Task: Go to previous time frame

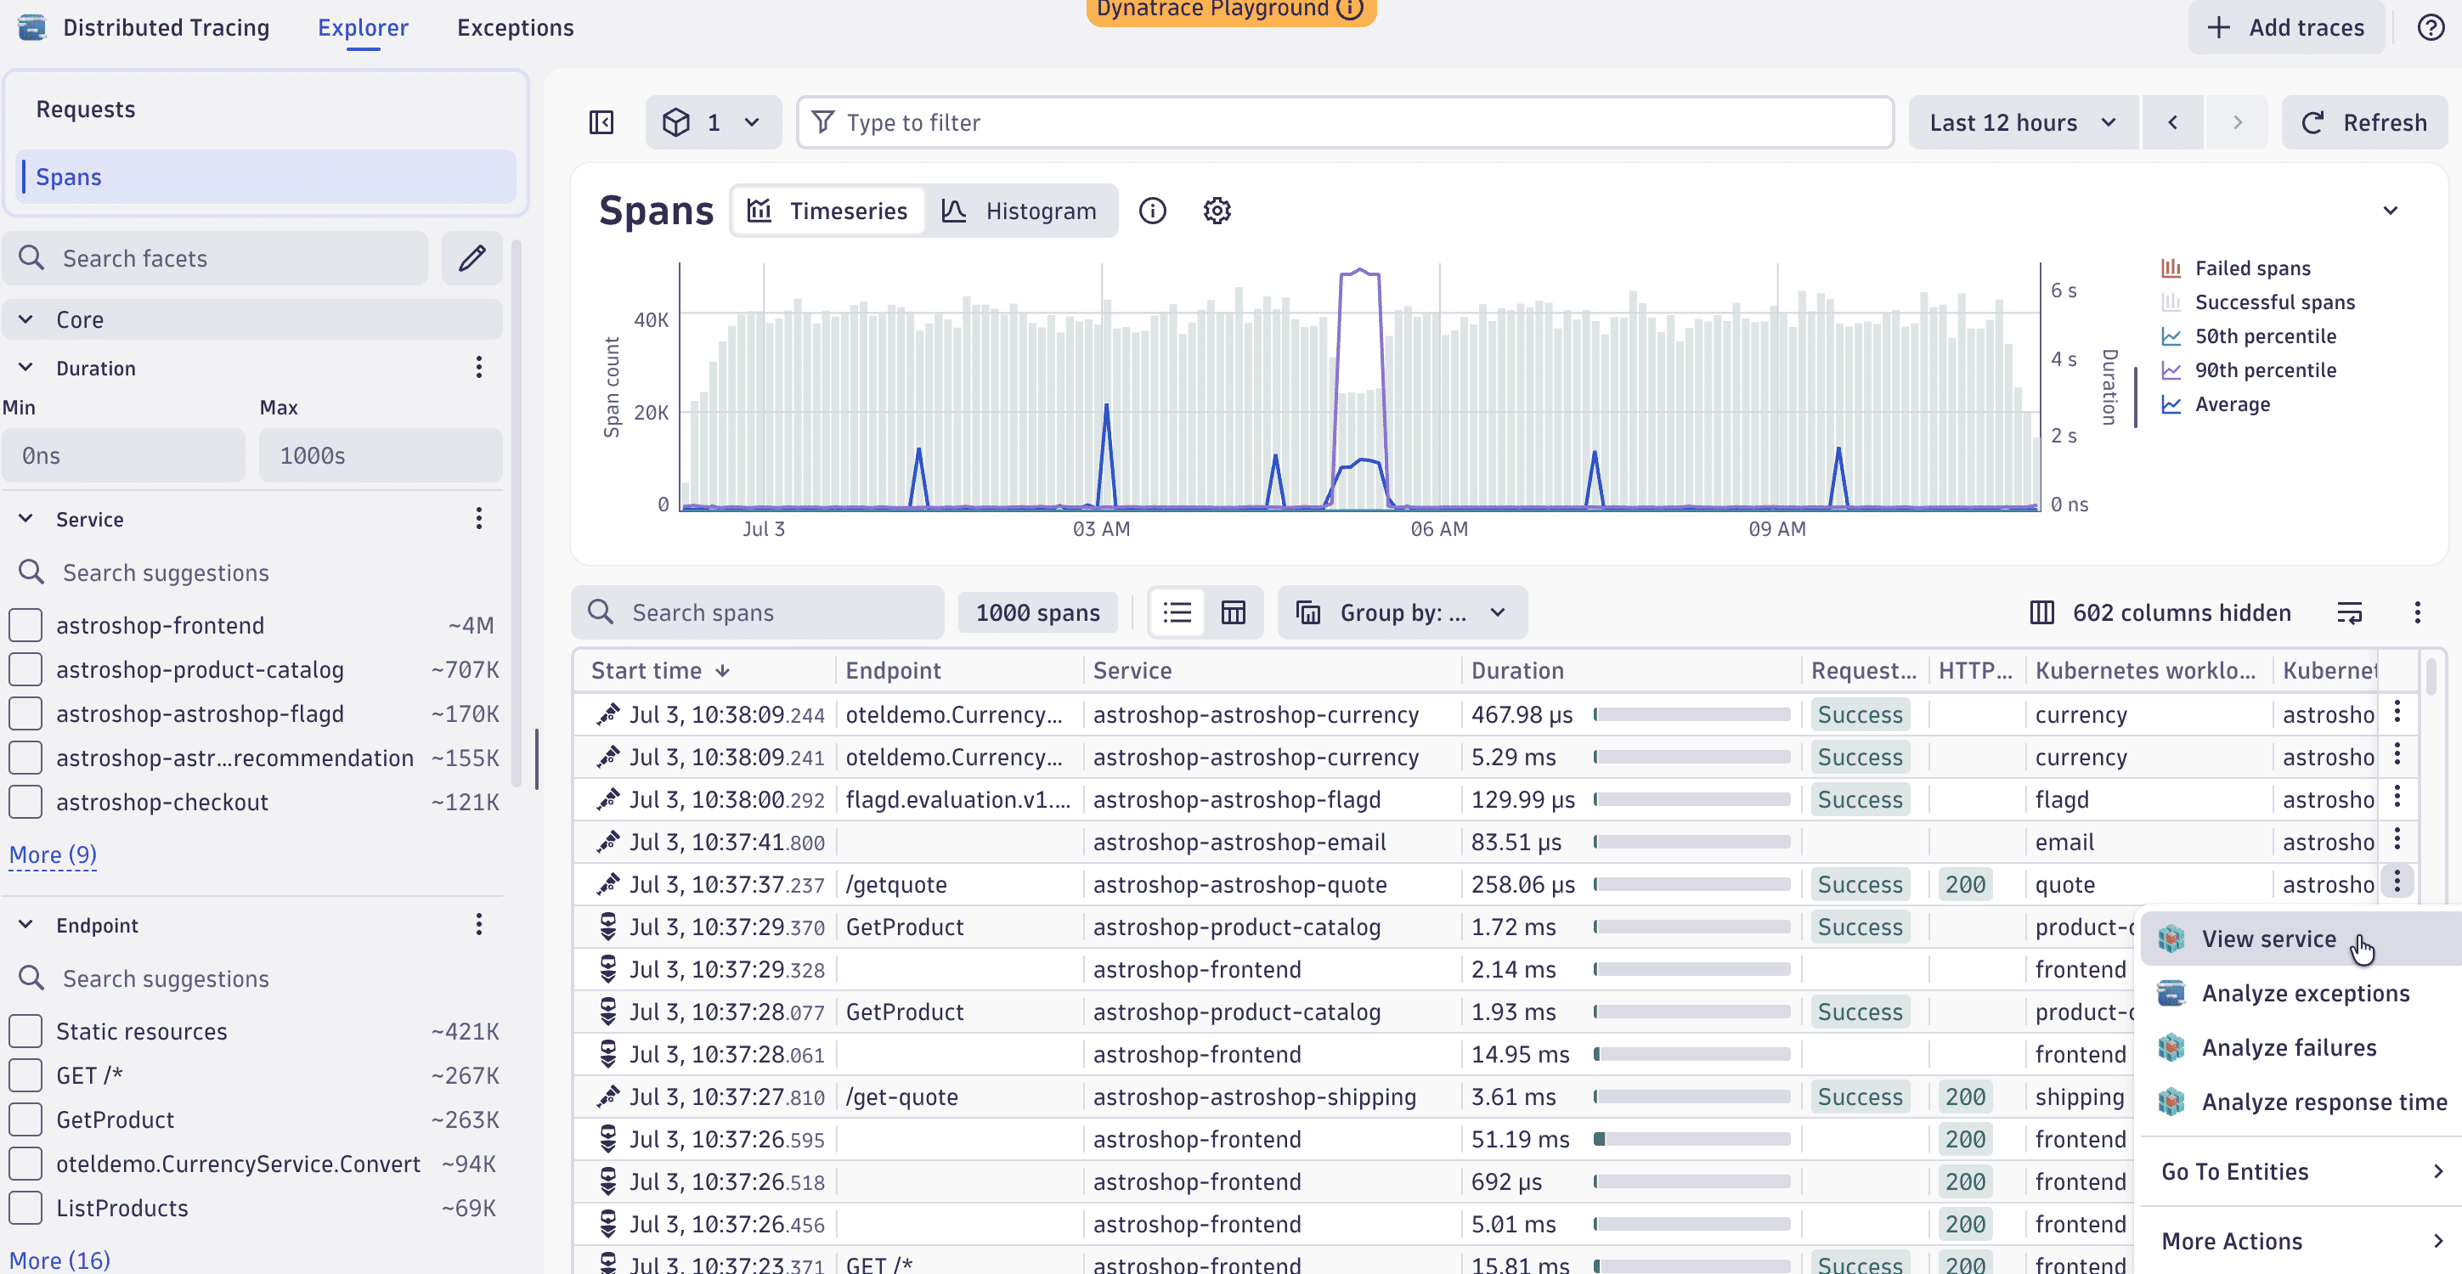Action: 2172,122
